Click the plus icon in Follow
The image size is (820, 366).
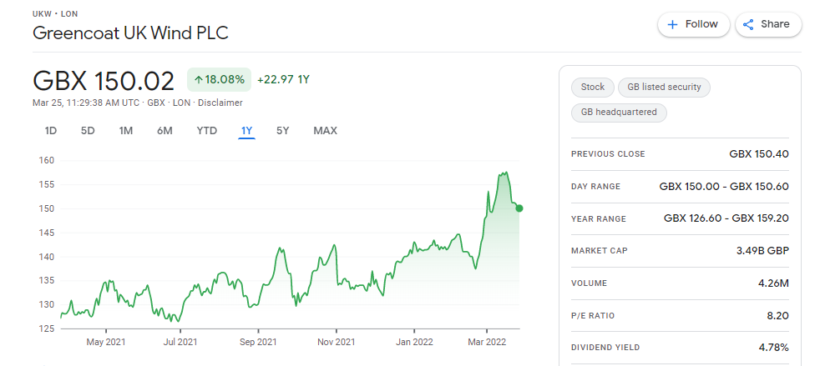tap(673, 24)
